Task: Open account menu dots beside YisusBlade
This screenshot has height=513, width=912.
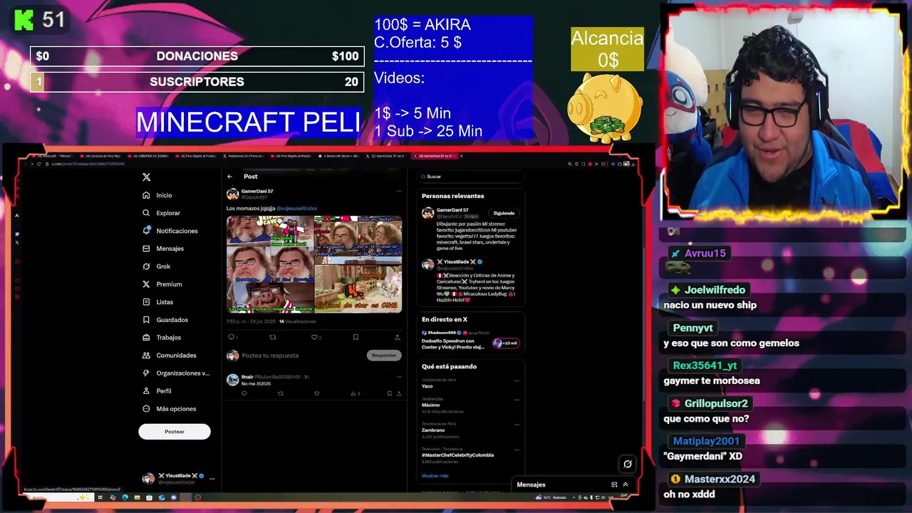Action: (212, 479)
